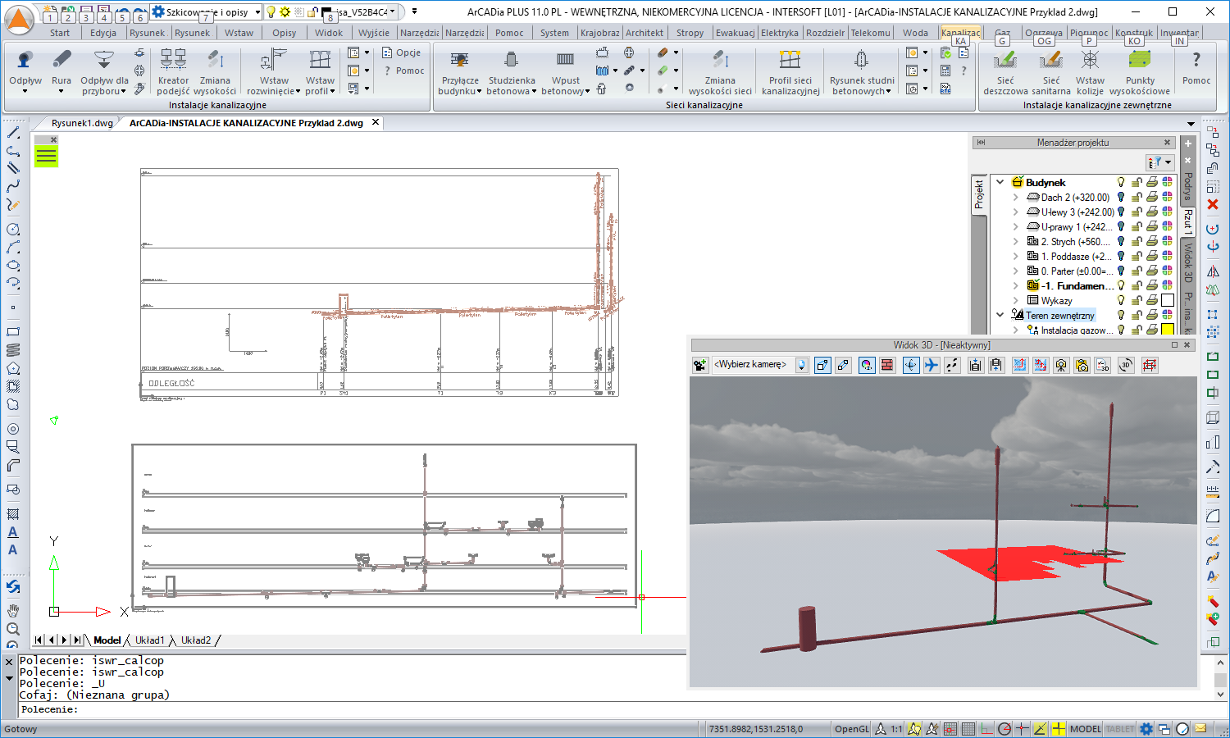Image resolution: width=1230 pixels, height=738 pixels.
Task: Toggle visibility bulb for Dach 2 (+320.00)
Action: pyautogui.click(x=1121, y=197)
